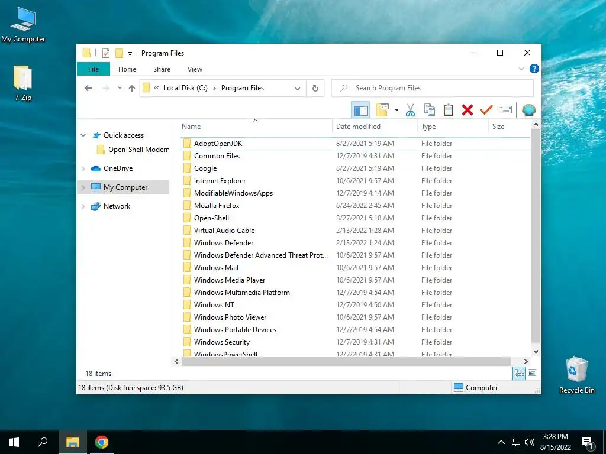Screen dimensions: 606x454
Task: Click the red X Delete icon
Action: (x=468, y=111)
